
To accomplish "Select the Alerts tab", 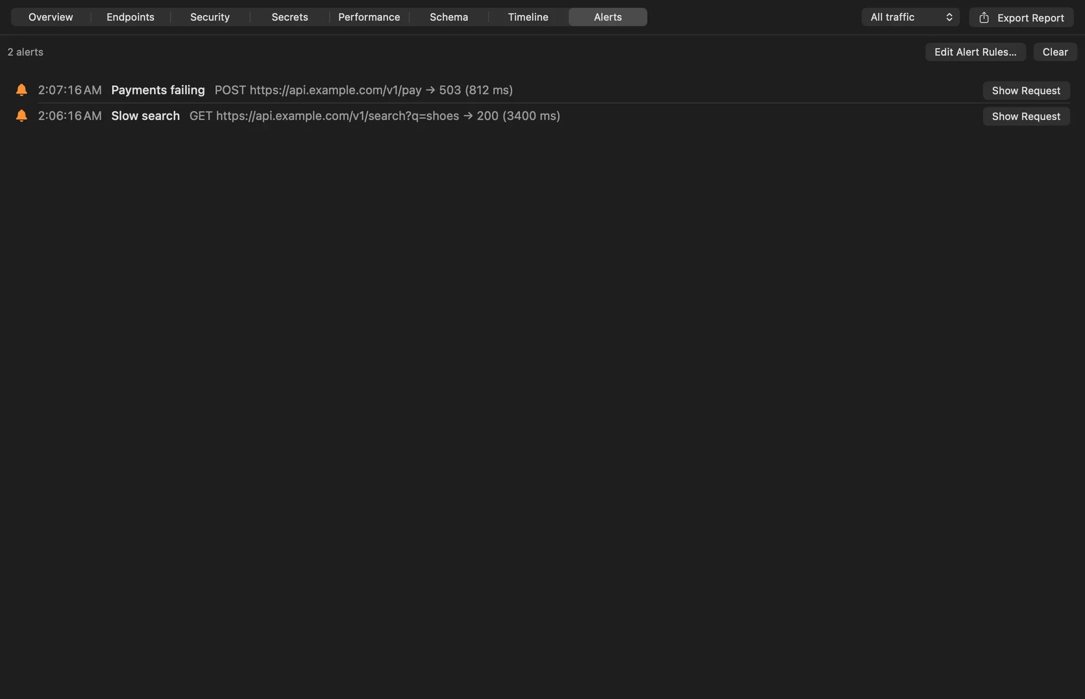I will tap(608, 17).
